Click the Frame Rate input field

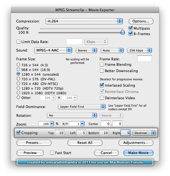click(144, 58)
